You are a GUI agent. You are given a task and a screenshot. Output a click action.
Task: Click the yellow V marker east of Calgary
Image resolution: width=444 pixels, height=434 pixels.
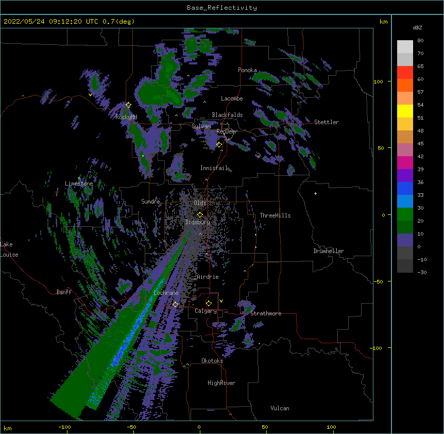pos(221,301)
